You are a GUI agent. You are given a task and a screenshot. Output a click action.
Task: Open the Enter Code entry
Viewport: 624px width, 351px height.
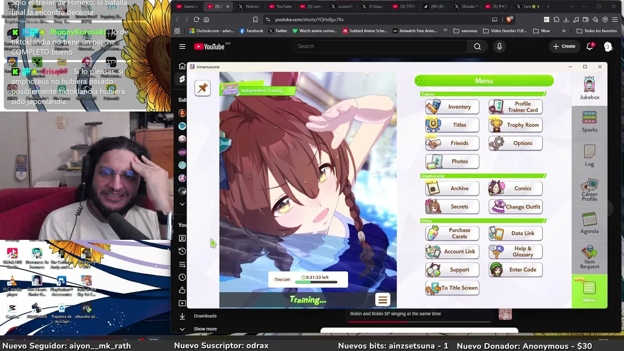pos(515,270)
